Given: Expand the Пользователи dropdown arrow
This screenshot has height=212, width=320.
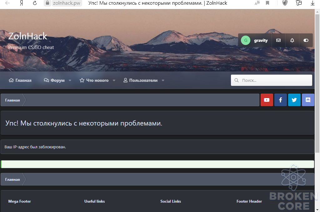Looking at the screenshot, I should (163, 80).
